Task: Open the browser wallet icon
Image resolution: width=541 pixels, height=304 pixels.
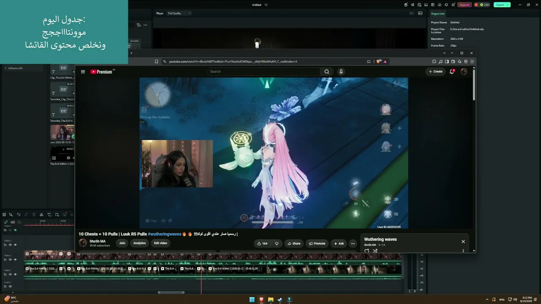Action: click(453, 62)
